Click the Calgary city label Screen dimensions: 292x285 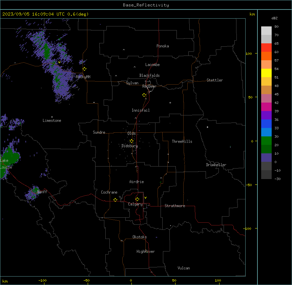[135, 204]
